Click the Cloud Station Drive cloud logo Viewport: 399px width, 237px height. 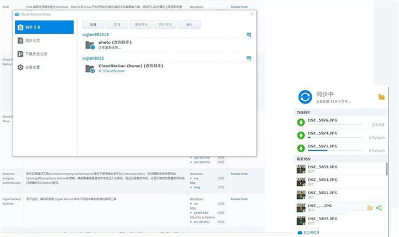point(17,14)
